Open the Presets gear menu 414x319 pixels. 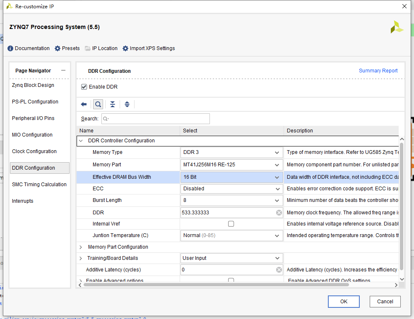[58, 48]
